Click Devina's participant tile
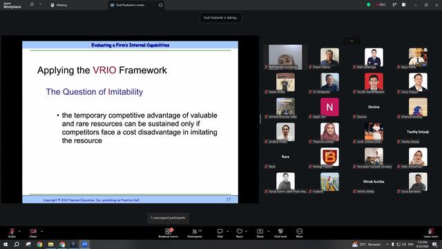 point(374,107)
